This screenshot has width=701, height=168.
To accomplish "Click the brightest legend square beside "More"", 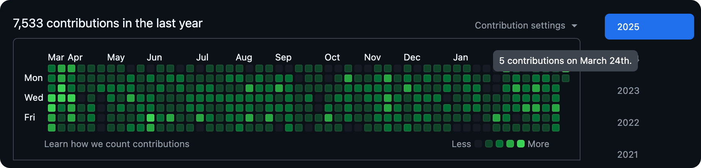I will coord(521,144).
